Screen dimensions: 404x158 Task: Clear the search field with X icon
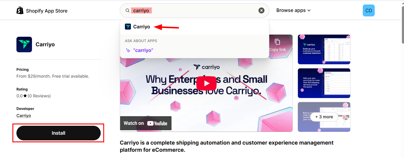pyautogui.click(x=261, y=11)
